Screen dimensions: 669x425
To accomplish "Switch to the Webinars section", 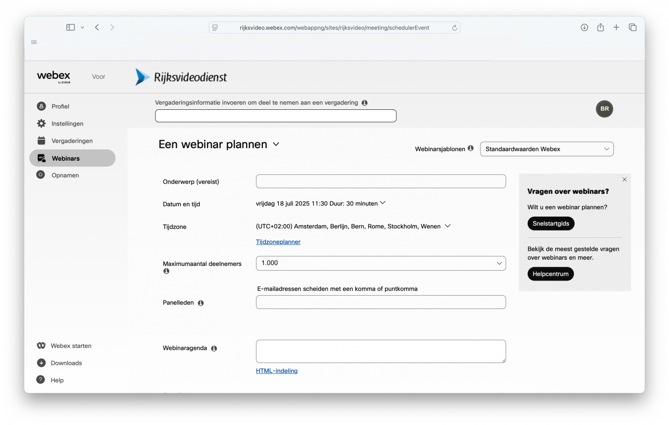I will point(66,158).
